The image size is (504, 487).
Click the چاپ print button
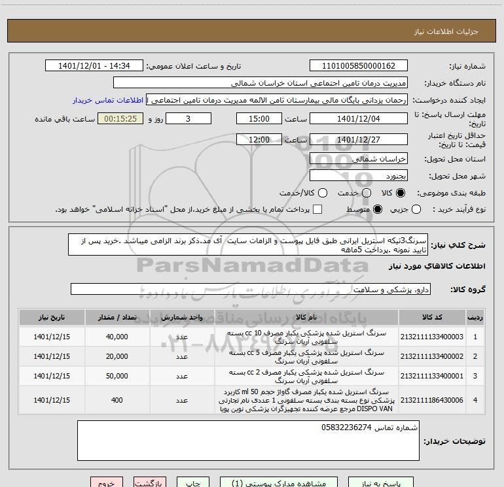pyautogui.click(x=193, y=482)
